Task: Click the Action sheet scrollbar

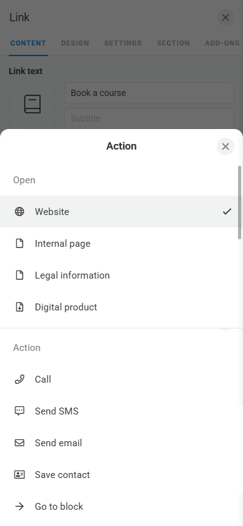Action: click(x=239, y=203)
